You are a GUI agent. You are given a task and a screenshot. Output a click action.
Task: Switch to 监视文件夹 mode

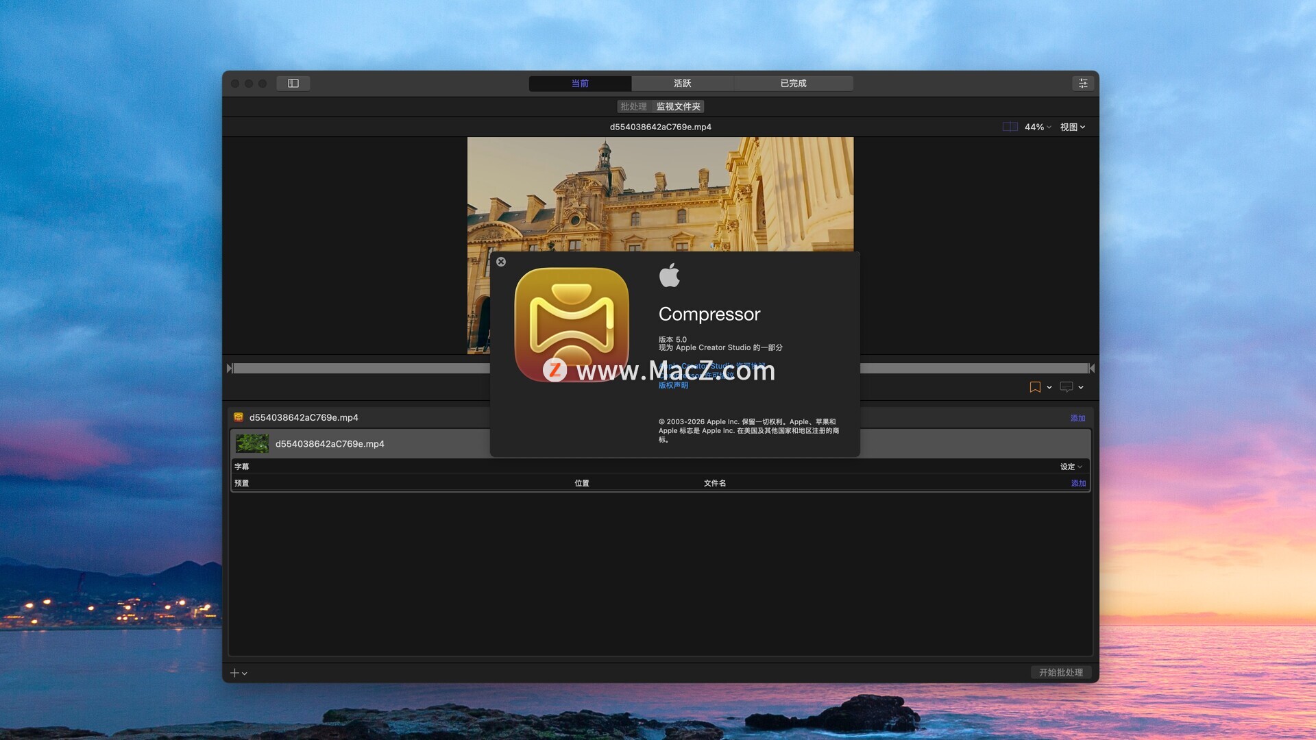(x=678, y=106)
